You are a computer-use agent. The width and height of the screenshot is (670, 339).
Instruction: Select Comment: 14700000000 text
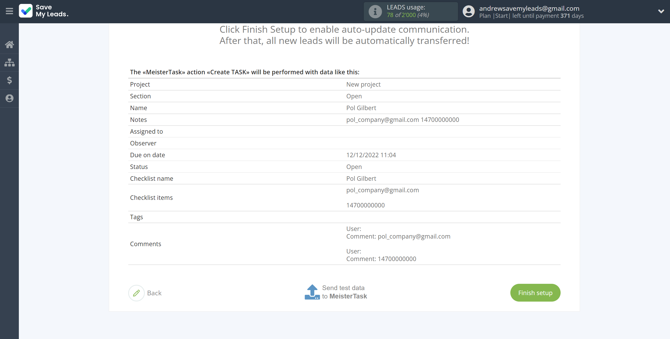coord(381,259)
